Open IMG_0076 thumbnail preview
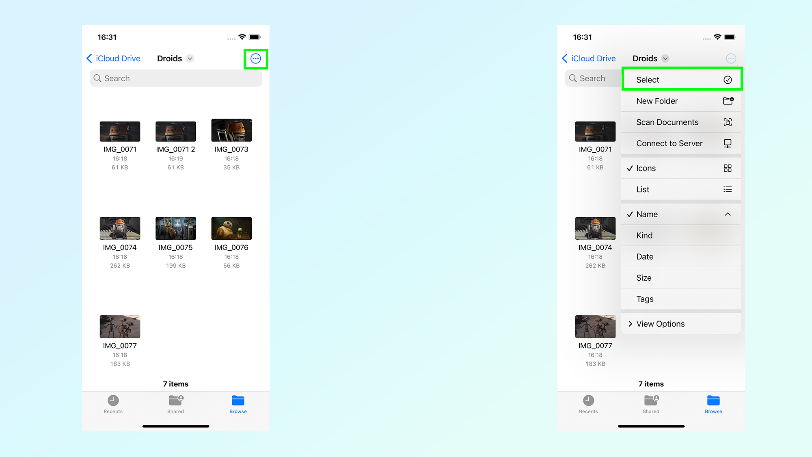The image size is (812, 457). (230, 228)
